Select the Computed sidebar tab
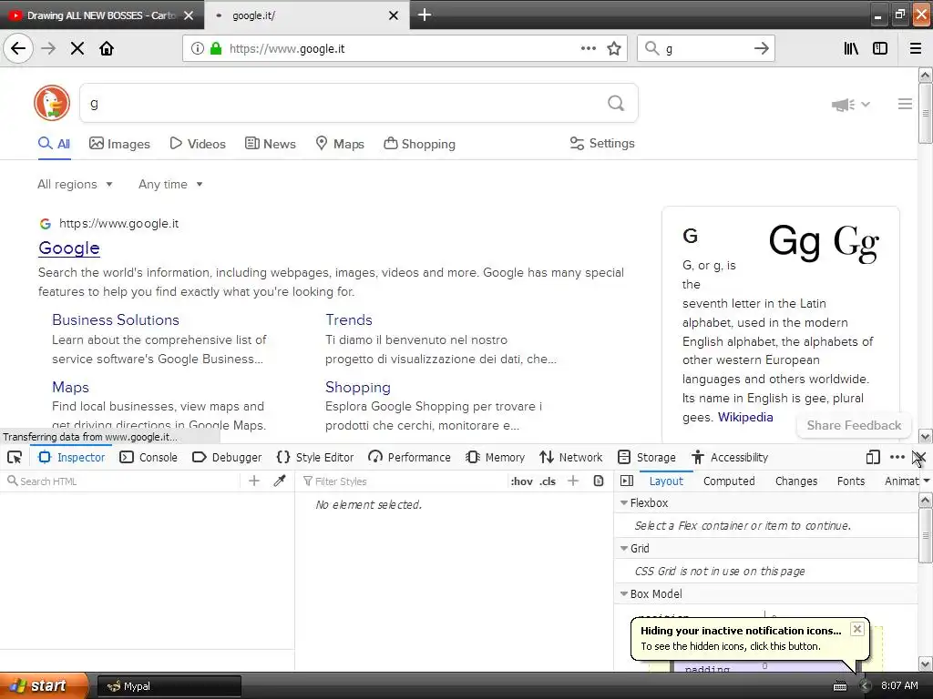The height and width of the screenshot is (699, 933). click(x=729, y=481)
